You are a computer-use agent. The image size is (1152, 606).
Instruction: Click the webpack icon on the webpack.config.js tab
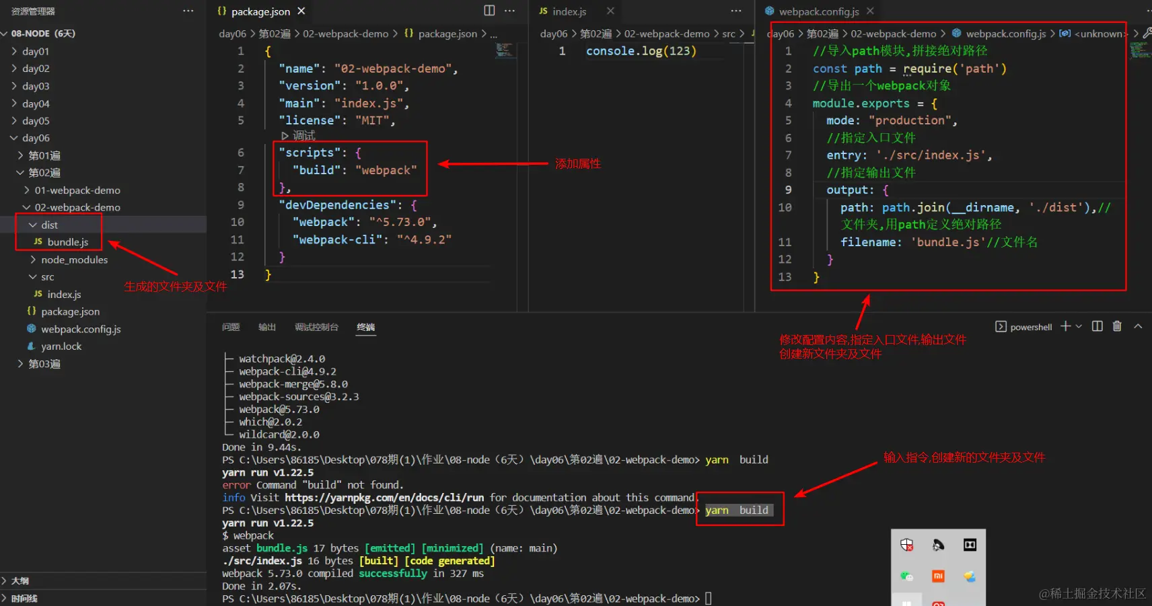coord(769,11)
